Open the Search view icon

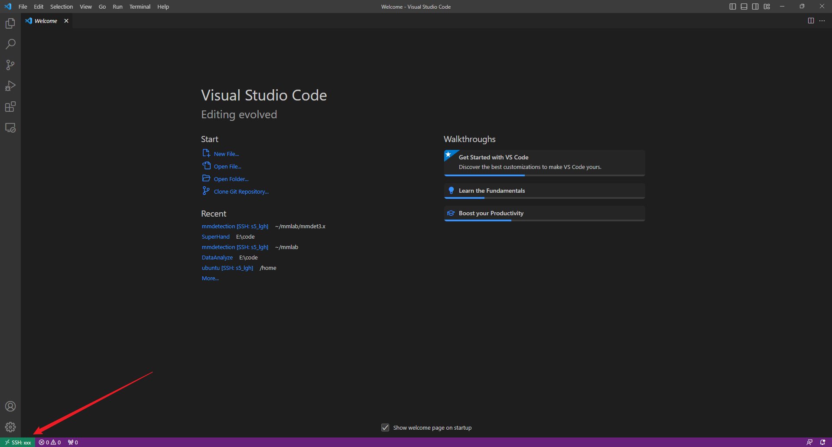coord(10,44)
